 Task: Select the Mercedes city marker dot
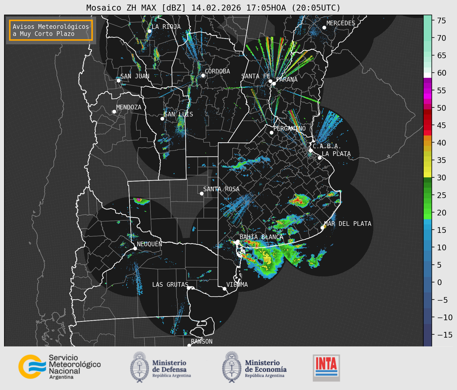tap(324, 28)
